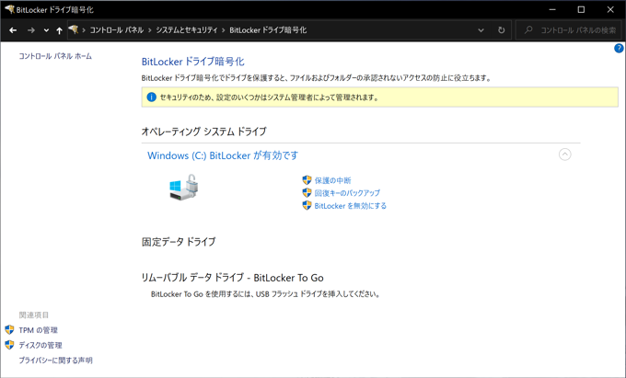
Task: Click オペレーティング システム ドライブ heading text
Action: point(204,132)
